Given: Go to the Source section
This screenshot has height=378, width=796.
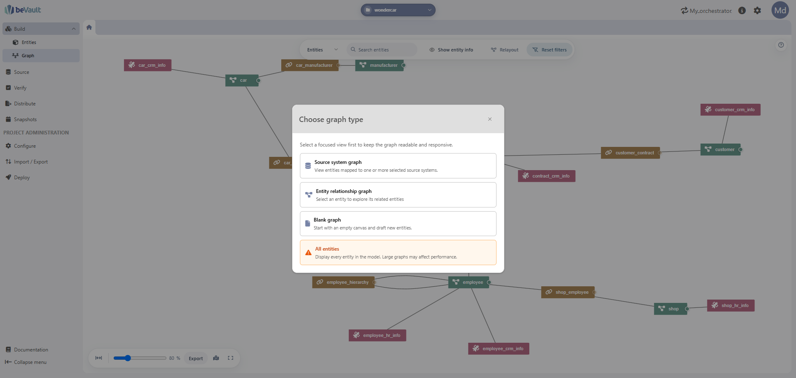Looking at the screenshot, I should (41, 72).
